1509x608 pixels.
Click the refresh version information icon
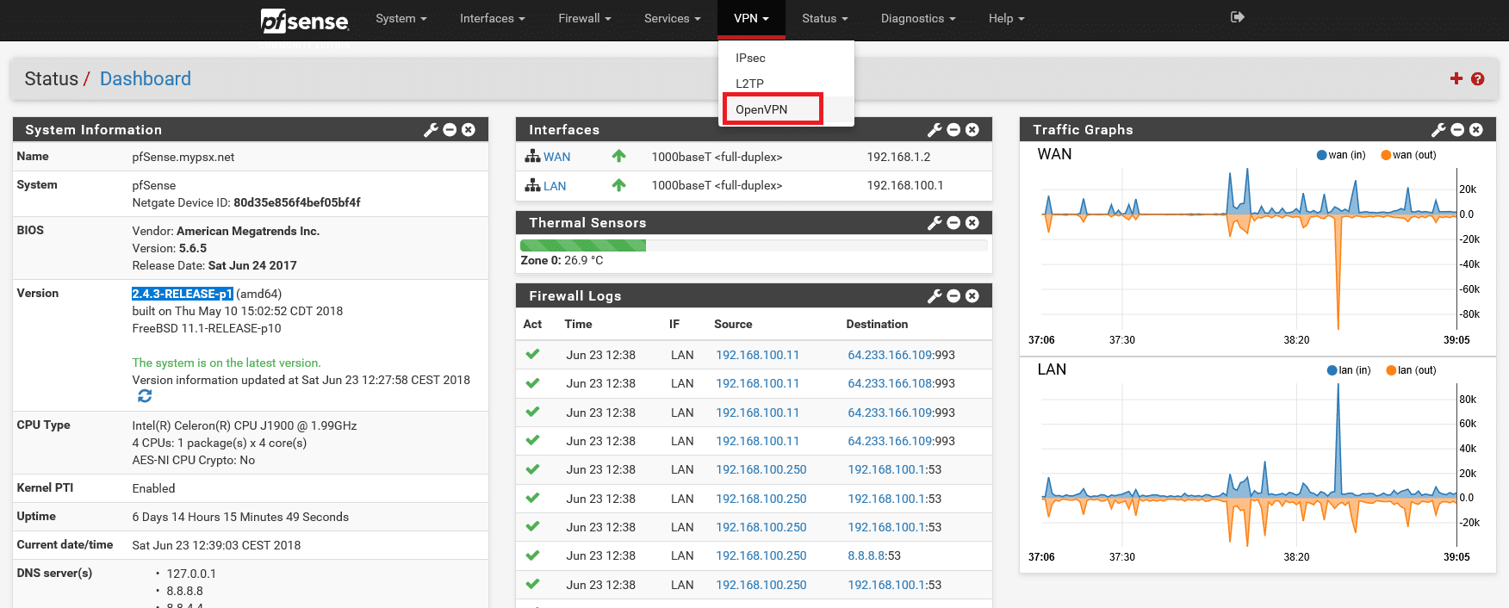click(145, 396)
